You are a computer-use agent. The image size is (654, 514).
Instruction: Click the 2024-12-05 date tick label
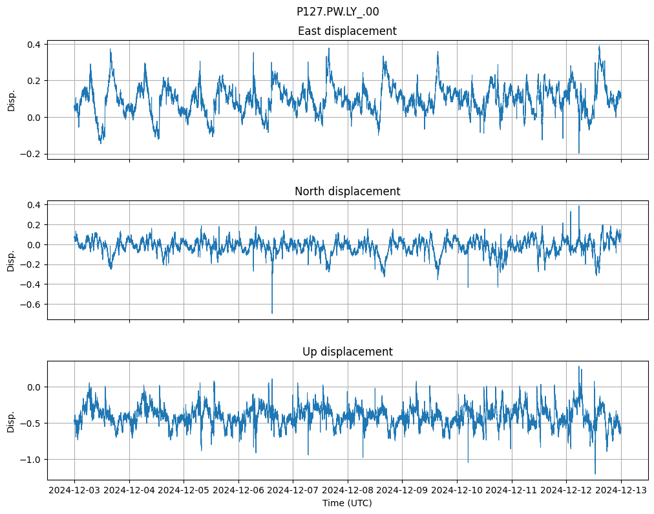point(184,491)
